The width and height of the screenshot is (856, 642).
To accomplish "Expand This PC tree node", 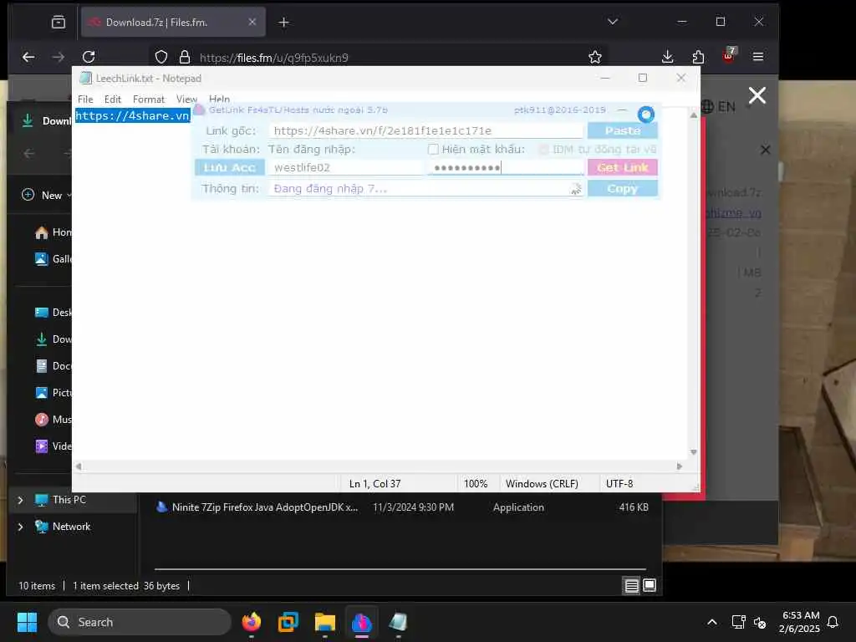I will (x=21, y=500).
